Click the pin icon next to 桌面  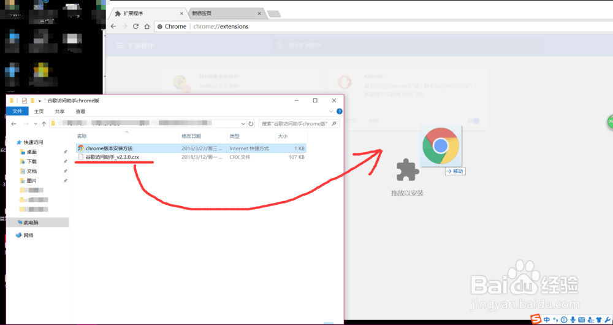65,151
